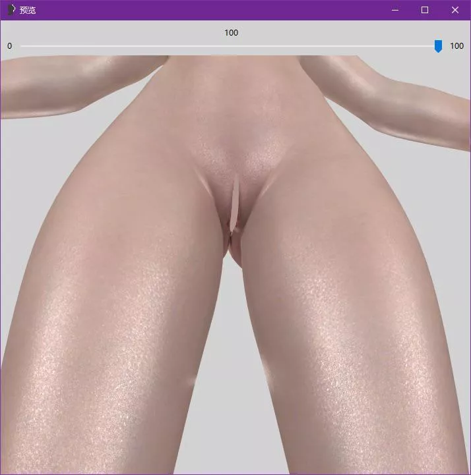Click the slider track at one-quarter position
The height and width of the screenshot is (475, 471).
pos(125,46)
